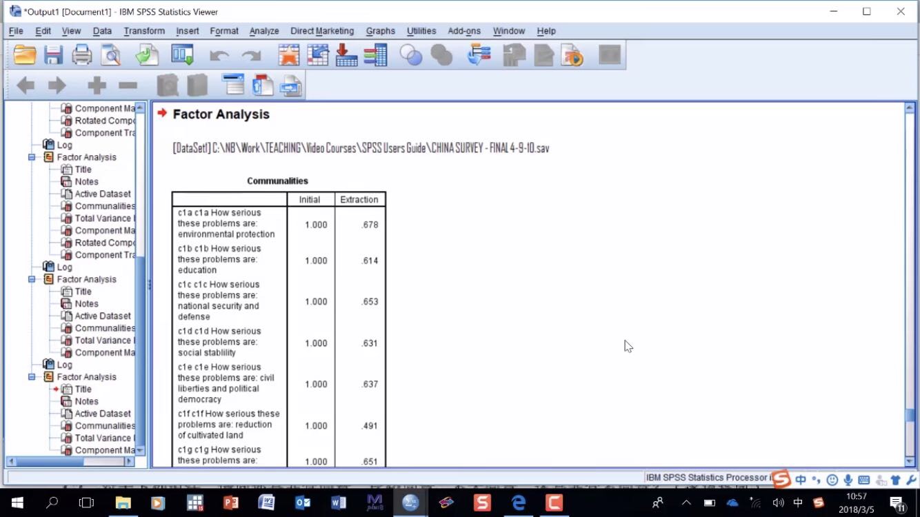Viewport: 920px width, 517px height.
Task: Click the outline pane scroll-down arrow
Action: 140,450
